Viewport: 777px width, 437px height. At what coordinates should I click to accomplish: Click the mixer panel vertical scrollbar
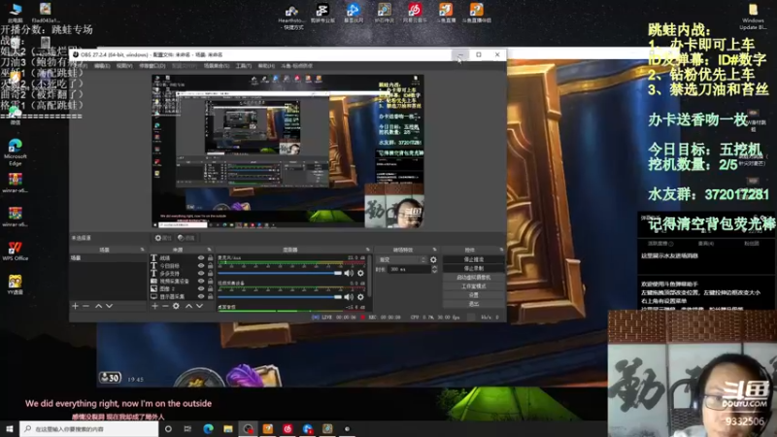(369, 278)
